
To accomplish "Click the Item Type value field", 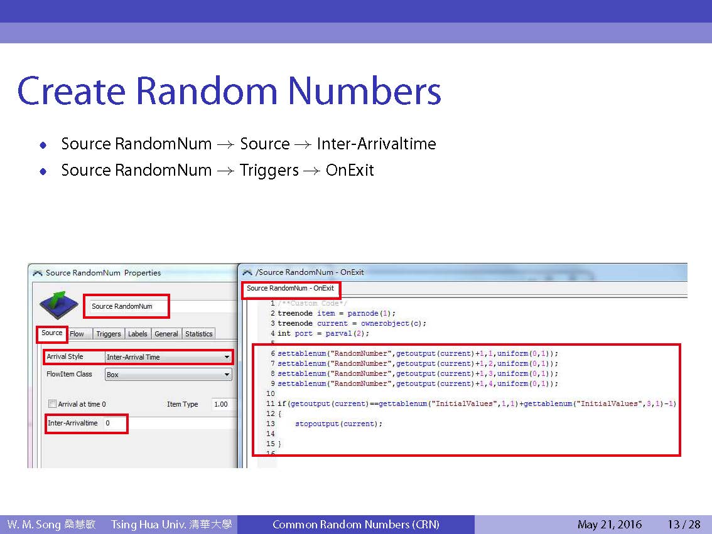I will [x=223, y=404].
